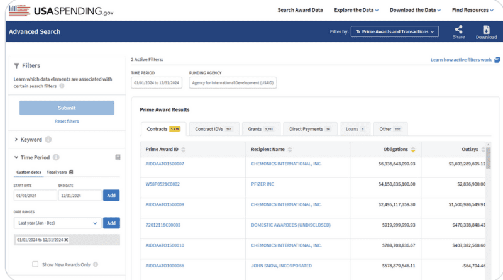503x280 pixels.
Task: Open award AIDOAATO1500009
Action: pos(165,204)
